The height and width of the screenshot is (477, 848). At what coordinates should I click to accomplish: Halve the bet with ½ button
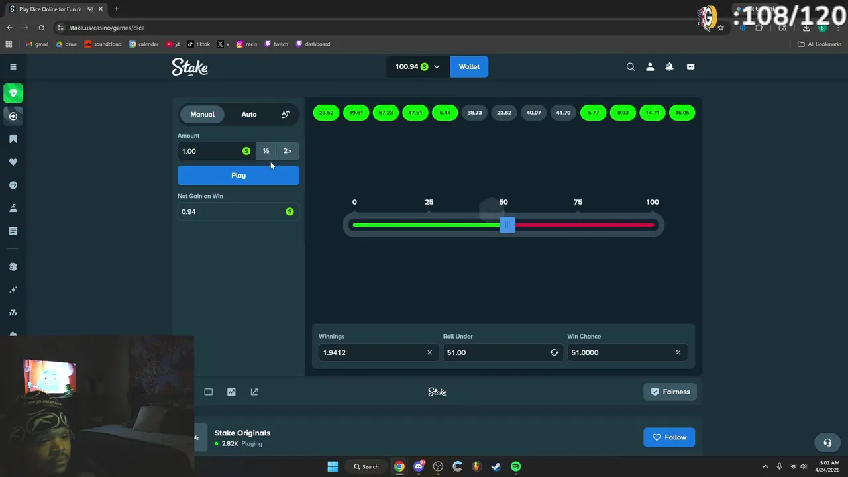(266, 151)
